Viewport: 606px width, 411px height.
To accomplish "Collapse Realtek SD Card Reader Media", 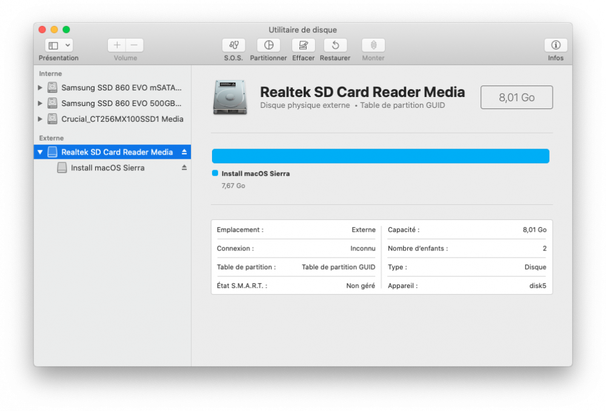I will pyautogui.click(x=40, y=152).
